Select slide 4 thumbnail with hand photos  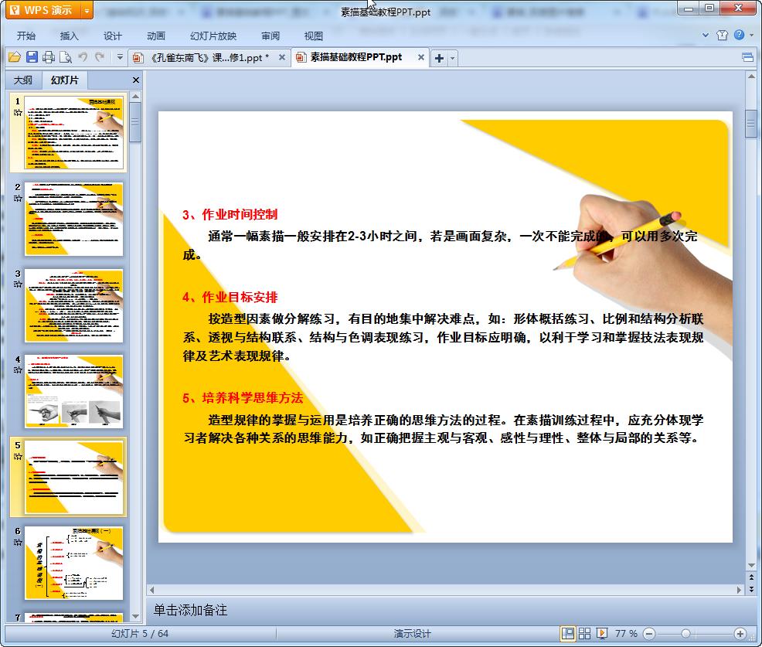click(74, 391)
